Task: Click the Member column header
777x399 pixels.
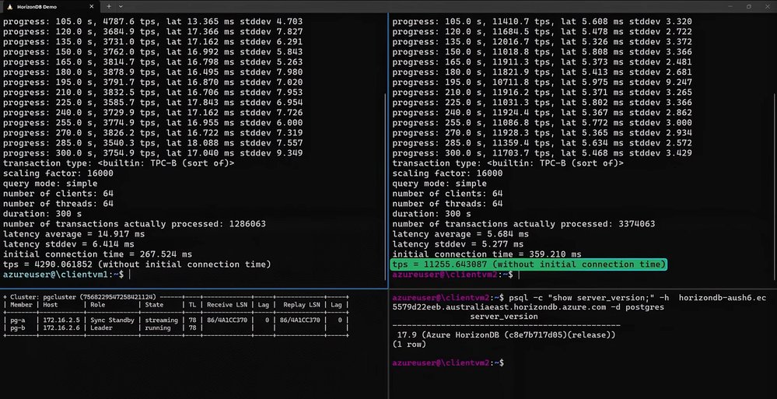Action: pyautogui.click(x=21, y=305)
